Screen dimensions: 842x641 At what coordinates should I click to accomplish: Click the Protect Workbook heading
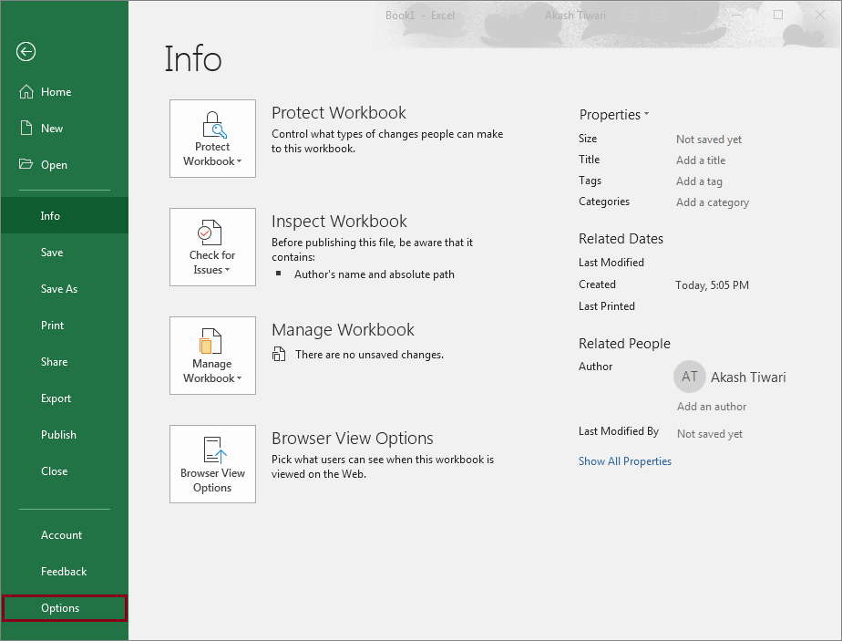[339, 113]
